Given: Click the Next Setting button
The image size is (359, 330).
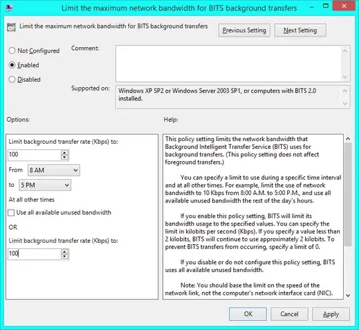Looking at the screenshot, I should pos(300,30).
